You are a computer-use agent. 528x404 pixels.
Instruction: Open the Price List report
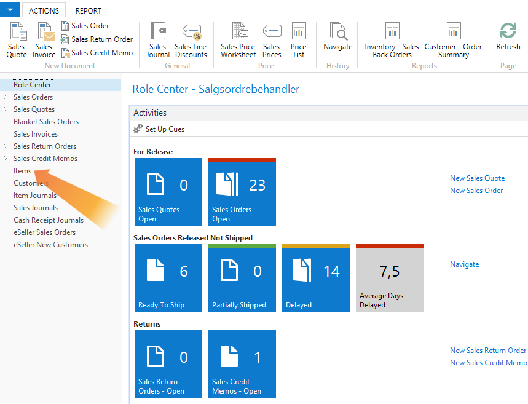[299, 40]
